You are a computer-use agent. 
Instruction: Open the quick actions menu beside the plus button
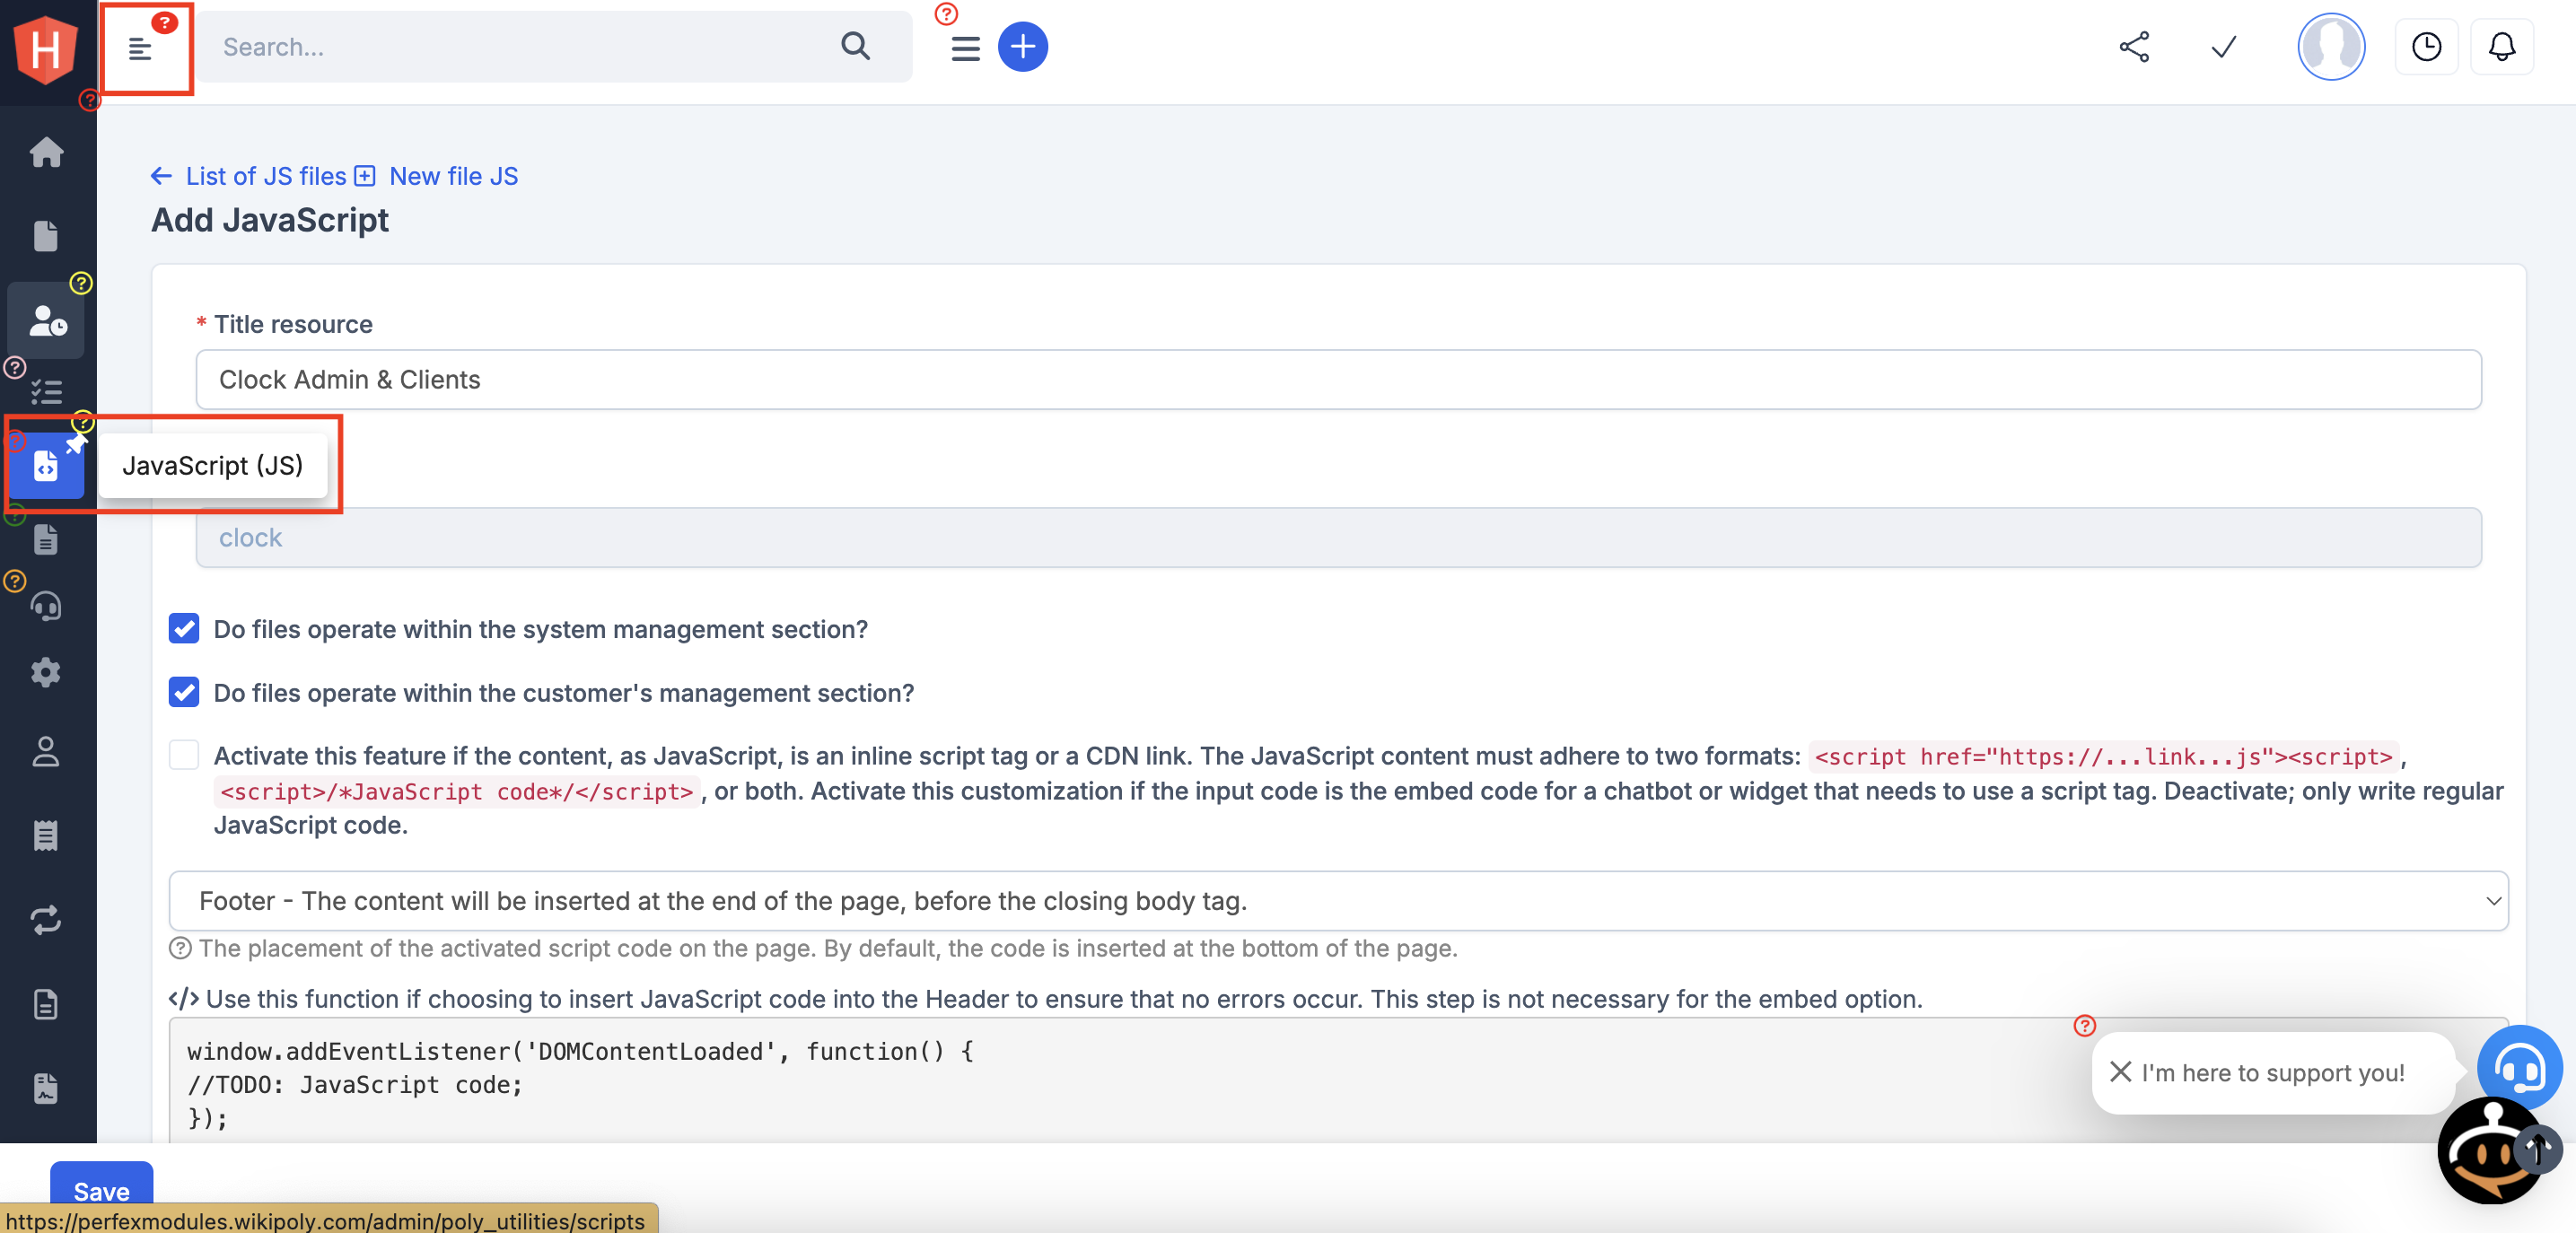964,46
